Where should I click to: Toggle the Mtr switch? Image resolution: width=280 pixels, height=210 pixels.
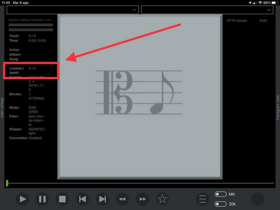coord(220,194)
